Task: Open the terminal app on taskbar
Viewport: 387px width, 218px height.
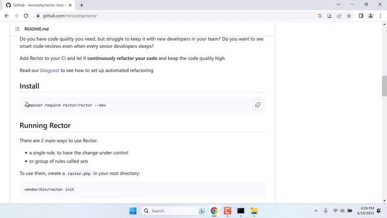Action: click(241, 211)
